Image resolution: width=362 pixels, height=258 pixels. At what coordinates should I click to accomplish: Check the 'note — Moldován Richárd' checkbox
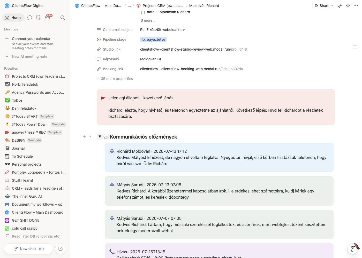tap(143, 12)
